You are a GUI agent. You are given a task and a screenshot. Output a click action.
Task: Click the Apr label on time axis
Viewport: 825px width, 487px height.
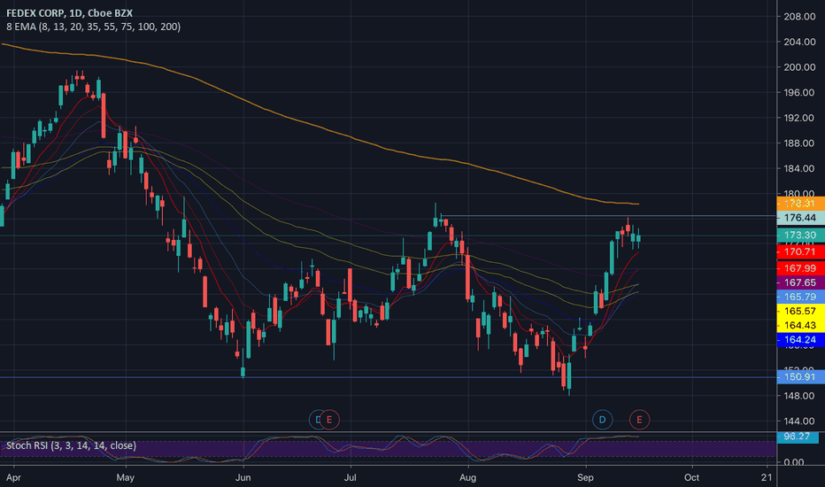pos(13,477)
